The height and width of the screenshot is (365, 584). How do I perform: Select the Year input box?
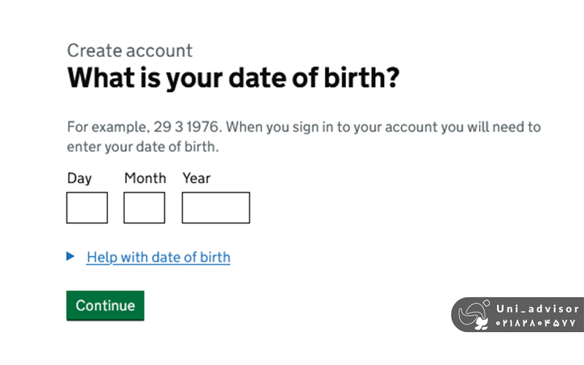point(215,207)
